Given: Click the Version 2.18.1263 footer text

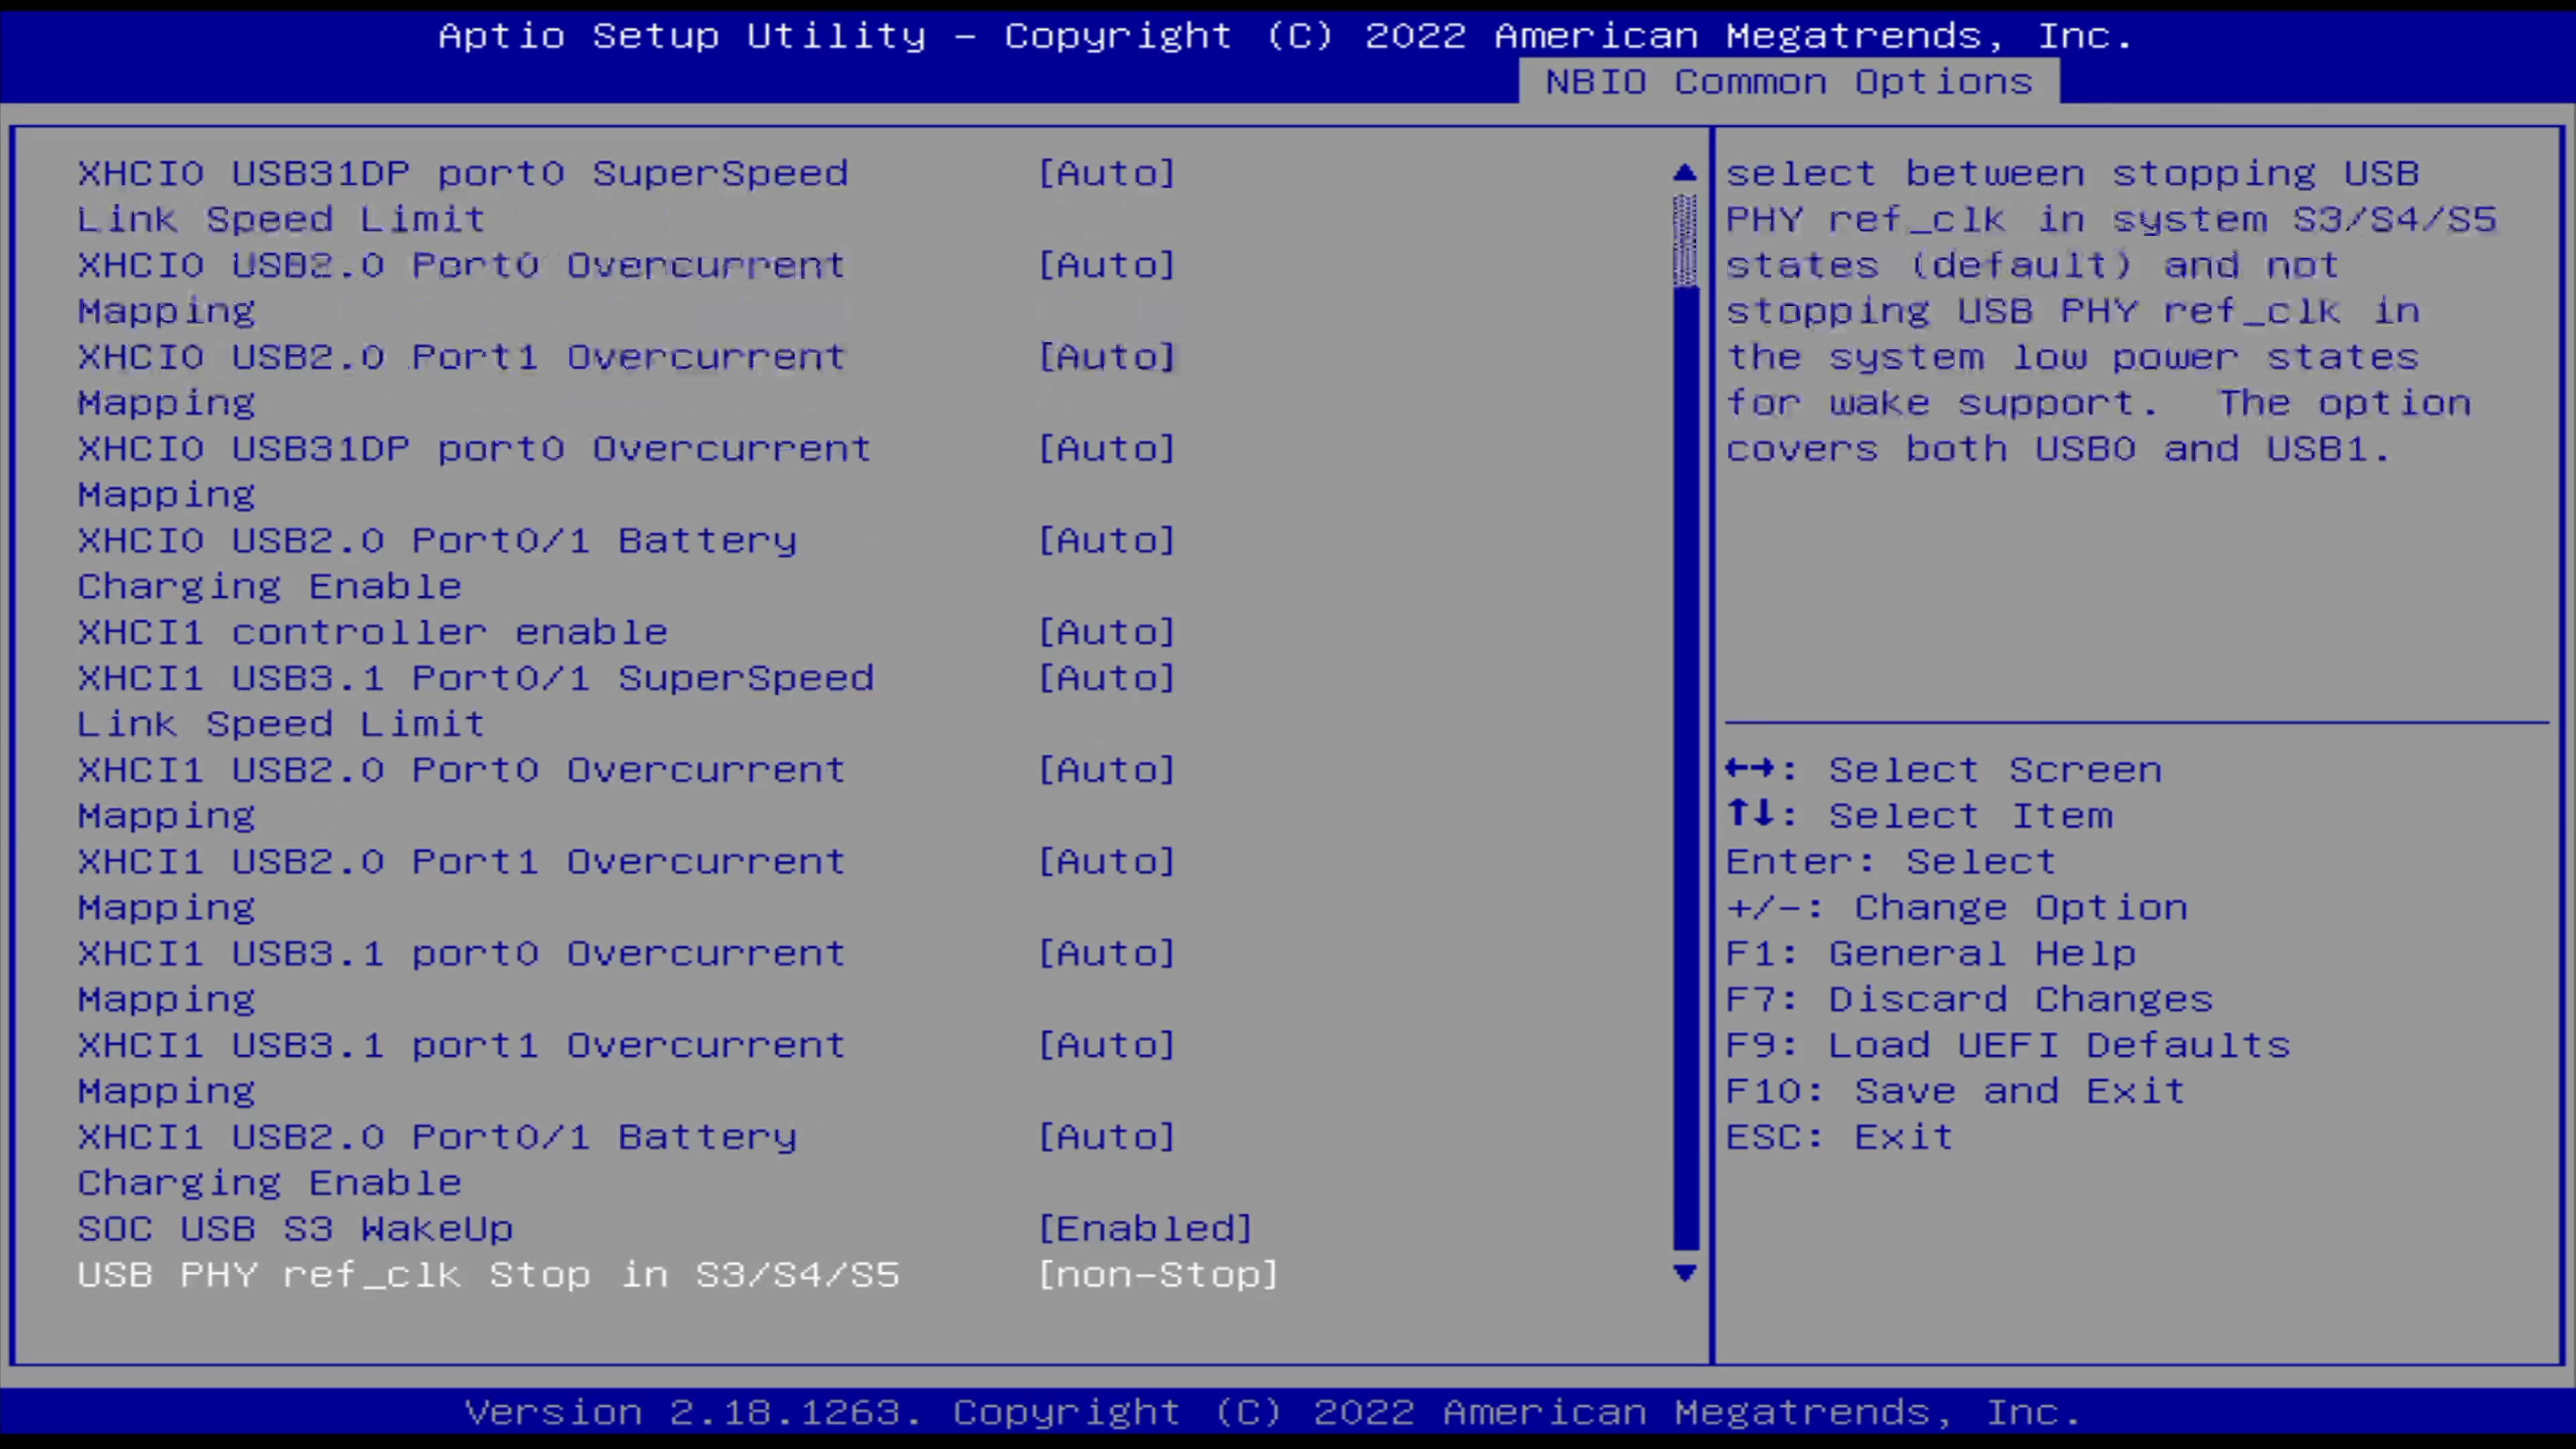Looking at the screenshot, I should coord(1273,1412).
